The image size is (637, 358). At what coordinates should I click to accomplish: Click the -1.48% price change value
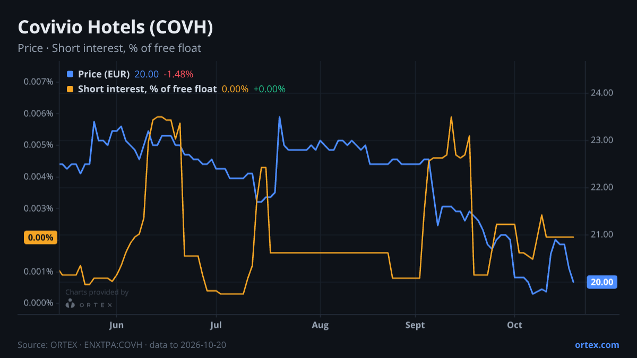point(178,74)
